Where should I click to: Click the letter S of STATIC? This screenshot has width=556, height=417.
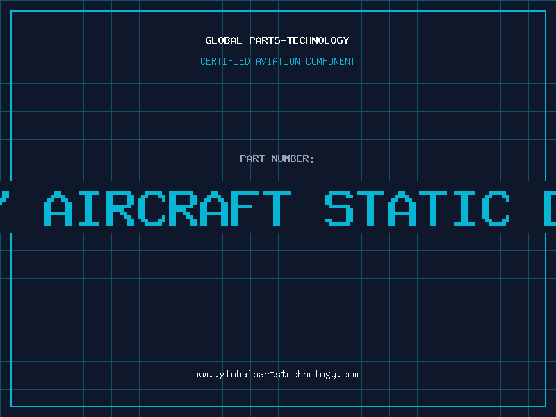[339, 208]
